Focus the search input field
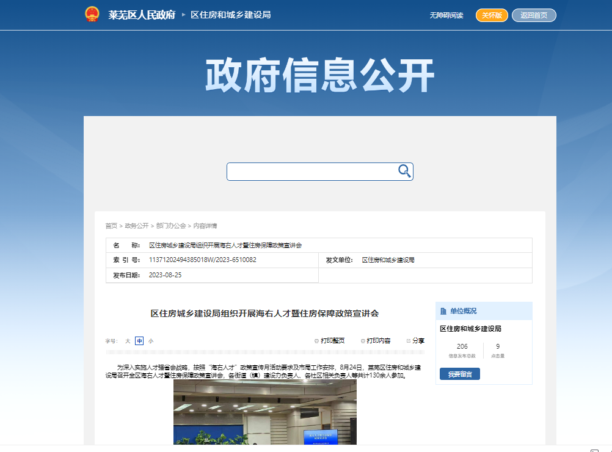 click(x=312, y=172)
